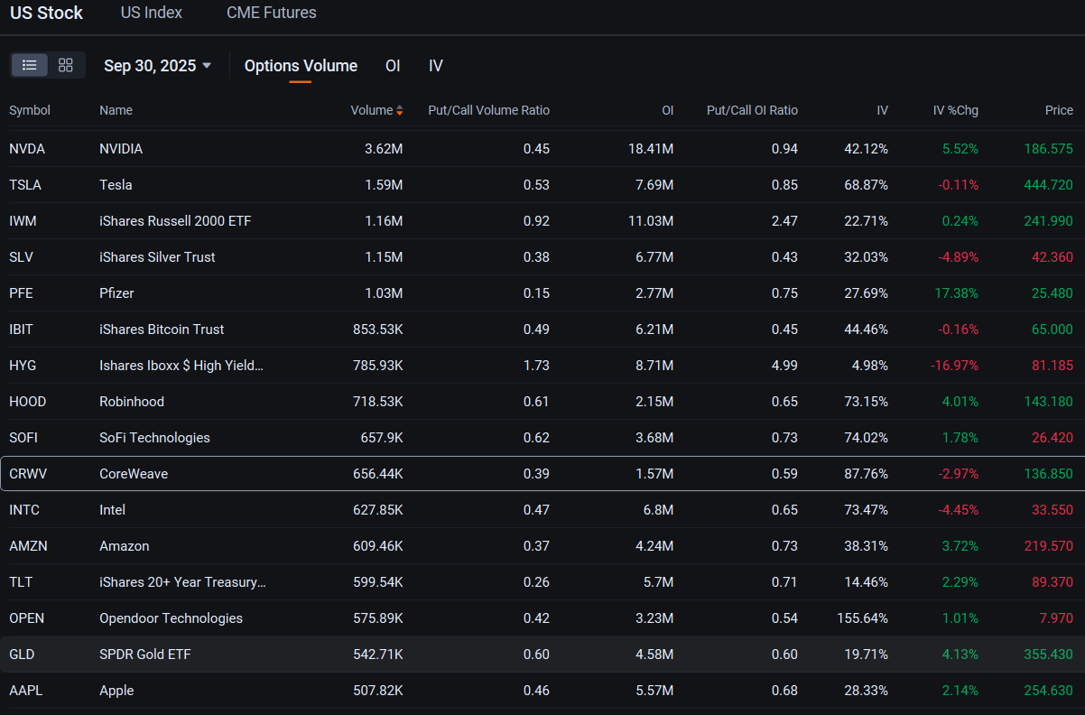The height and width of the screenshot is (715, 1085).
Task: Click the IV %Chg column header
Action: (955, 110)
